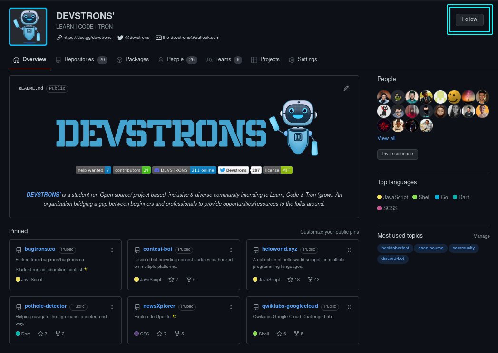Open the community topic tag
498x353 pixels.
(x=463, y=248)
